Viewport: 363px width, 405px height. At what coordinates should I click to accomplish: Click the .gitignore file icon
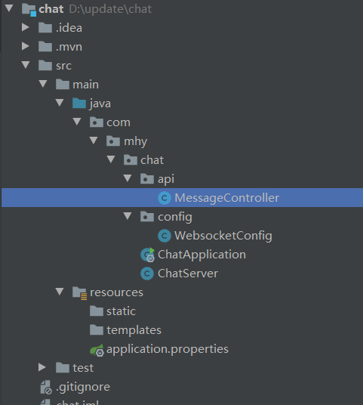pyautogui.click(x=46, y=387)
